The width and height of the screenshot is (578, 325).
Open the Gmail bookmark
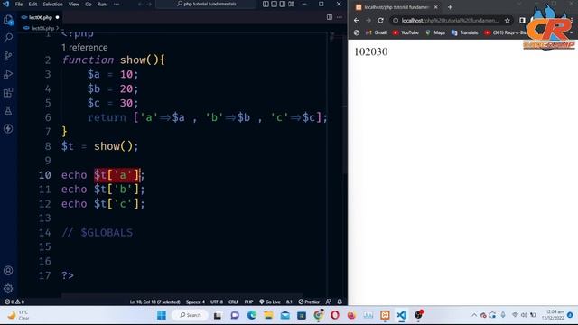tap(376, 32)
